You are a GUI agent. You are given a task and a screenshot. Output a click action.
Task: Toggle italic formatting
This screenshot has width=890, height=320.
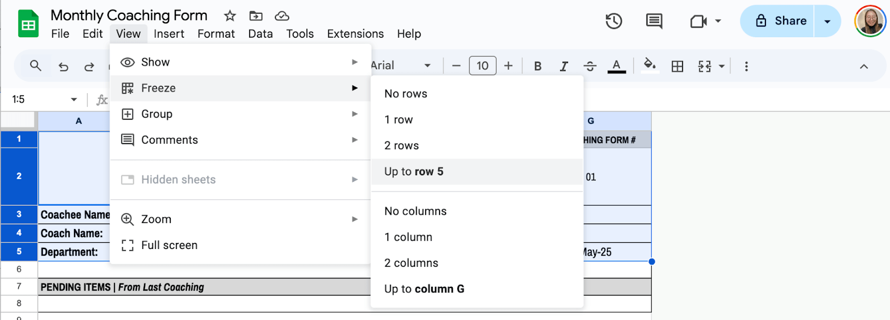tap(563, 67)
